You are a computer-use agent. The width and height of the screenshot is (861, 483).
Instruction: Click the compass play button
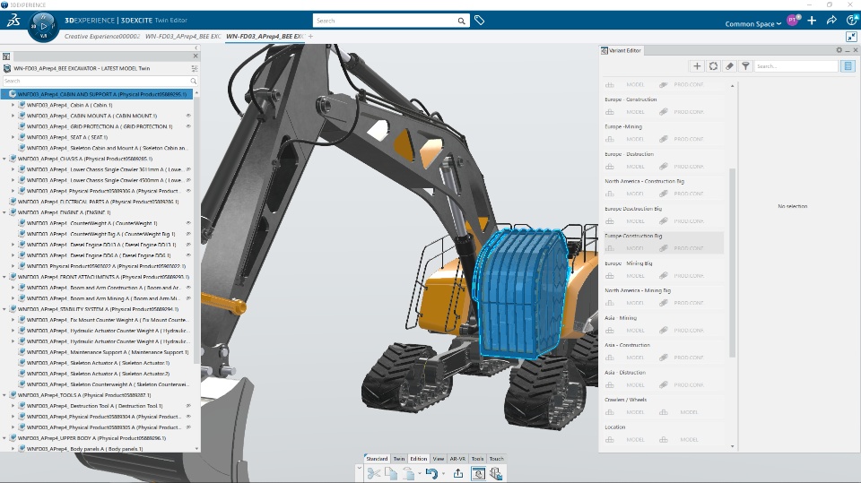pos(43,25)
